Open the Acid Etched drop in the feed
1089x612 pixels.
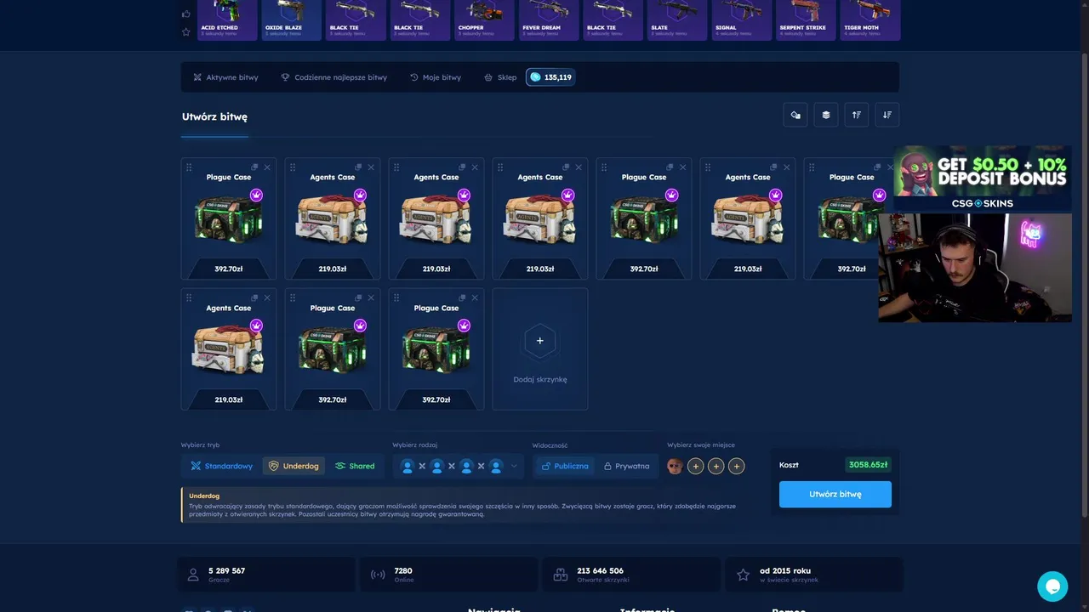pyautogui.click(x=227, y=20)
